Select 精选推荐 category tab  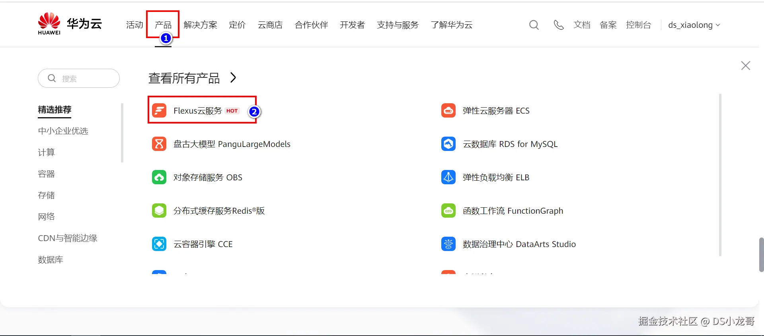pos(55,110)
